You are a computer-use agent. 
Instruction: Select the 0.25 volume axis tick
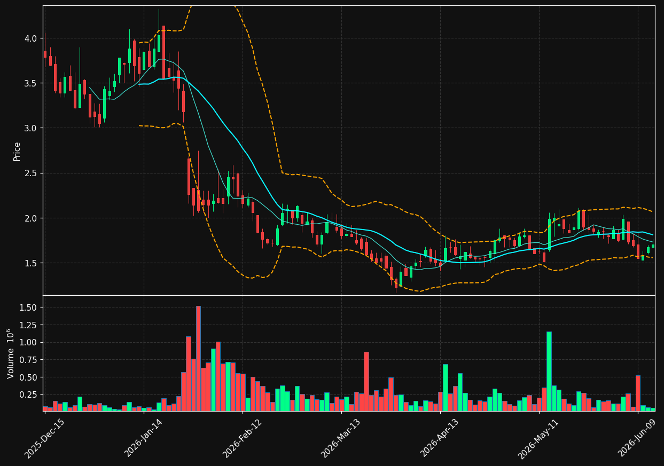[x=28, y=394]
